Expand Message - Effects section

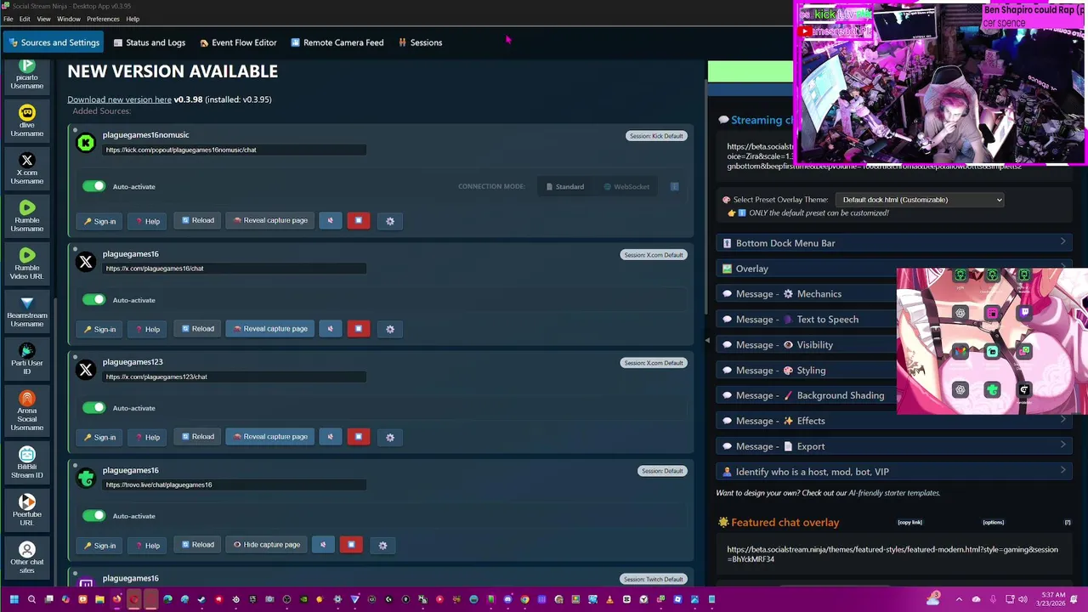[894, 421]
